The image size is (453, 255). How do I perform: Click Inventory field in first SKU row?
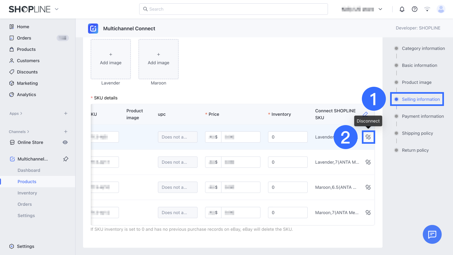pos(288,137)
